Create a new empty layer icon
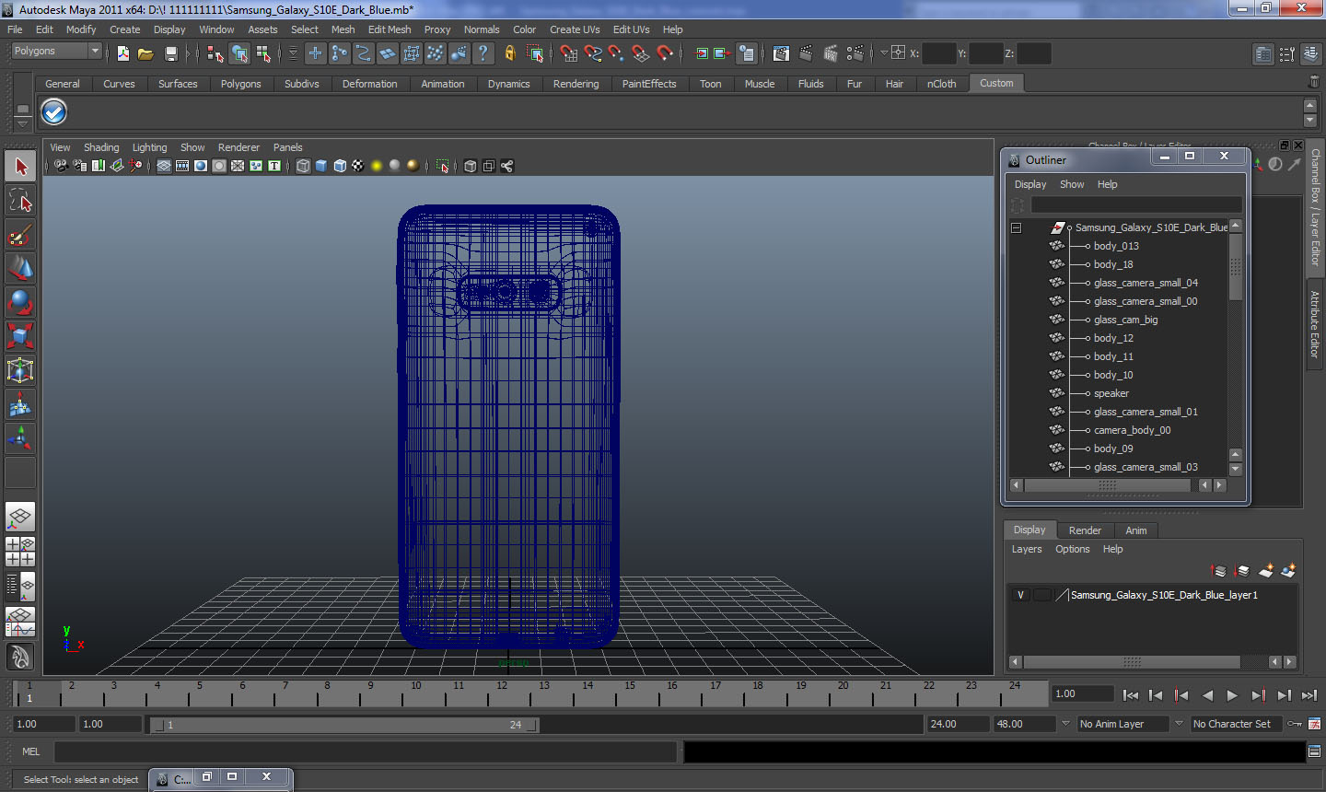Screen dimensions: 1326x792 coord(1266,571)
